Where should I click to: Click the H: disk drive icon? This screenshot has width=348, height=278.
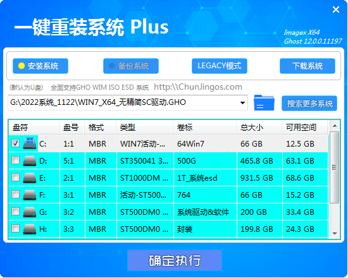coord(30,229)
